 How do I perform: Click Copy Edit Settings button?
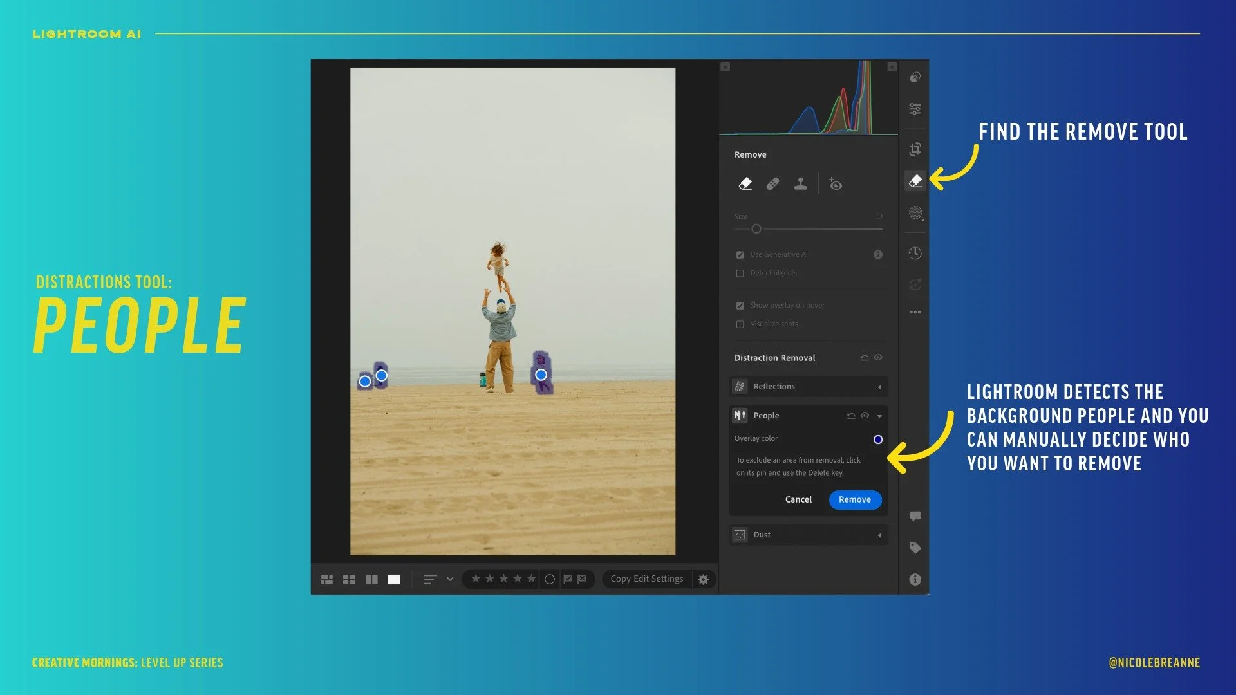[646, 579]
